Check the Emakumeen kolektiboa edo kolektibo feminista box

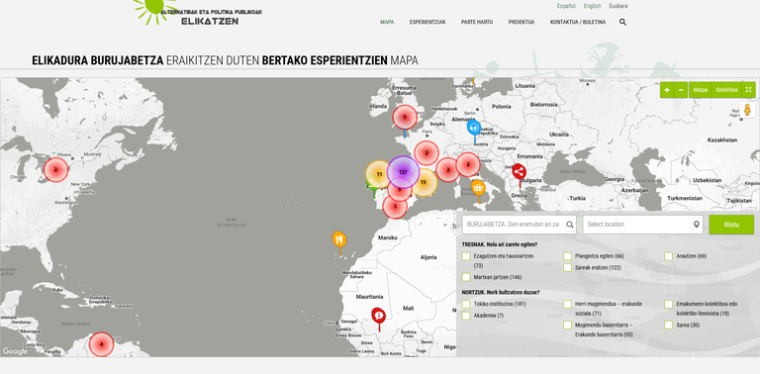(669, 304)
